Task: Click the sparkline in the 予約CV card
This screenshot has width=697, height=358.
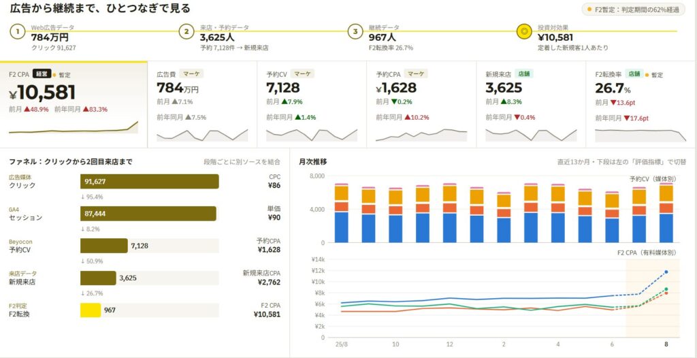Action: coord(312,135)
